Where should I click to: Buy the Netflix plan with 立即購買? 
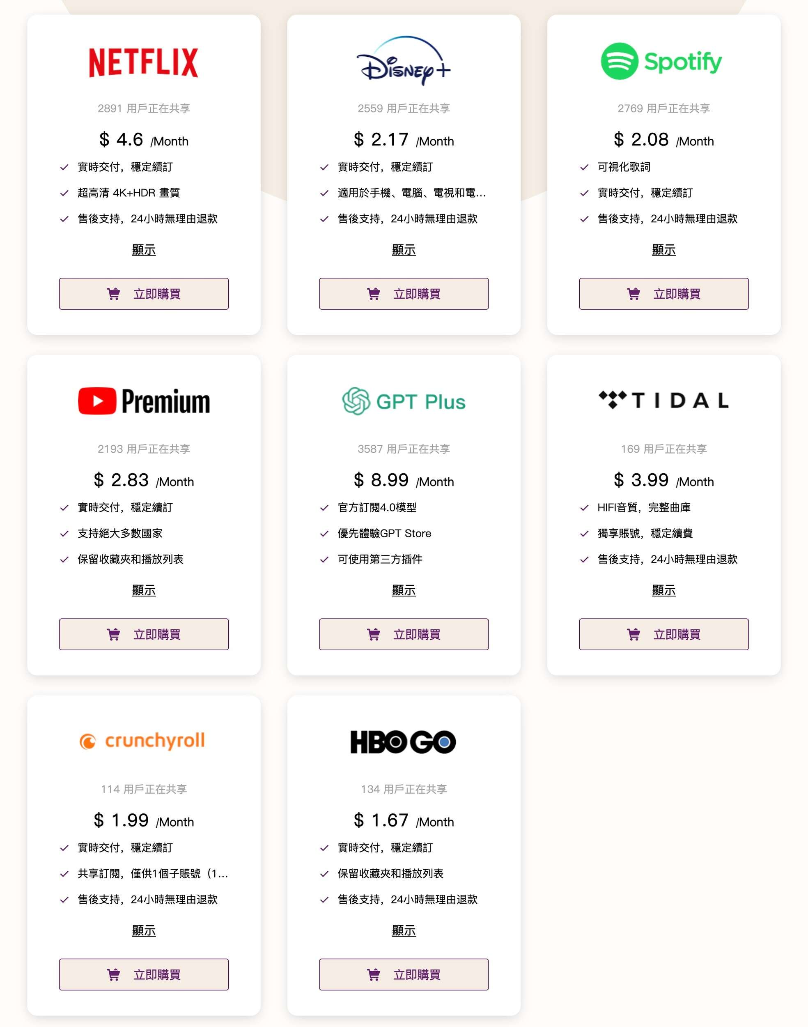(x=144, y=294)
